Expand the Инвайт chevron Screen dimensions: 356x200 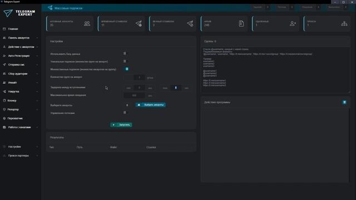37,83
